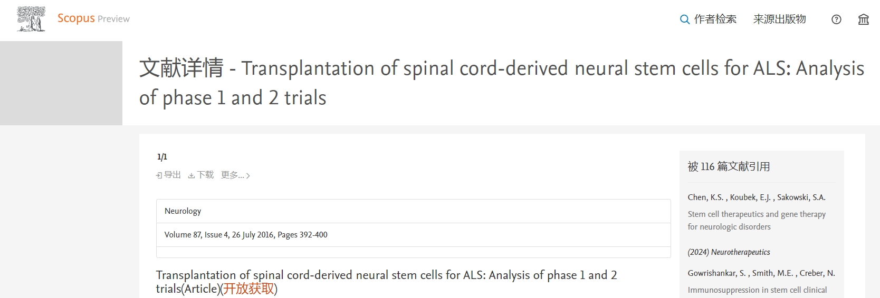Click author Koubek, E.J.
This screenshot has height=298, width=880.
(x=750, y=197)
